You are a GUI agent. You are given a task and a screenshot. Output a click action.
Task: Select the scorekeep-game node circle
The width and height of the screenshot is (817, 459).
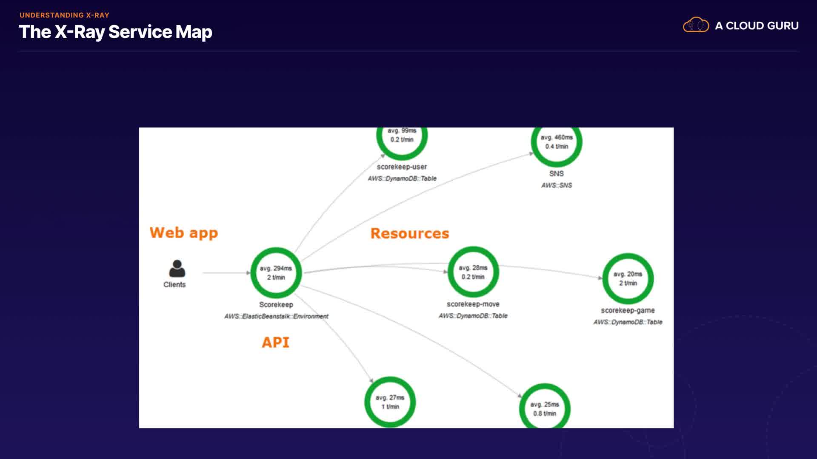click(628, 278)
